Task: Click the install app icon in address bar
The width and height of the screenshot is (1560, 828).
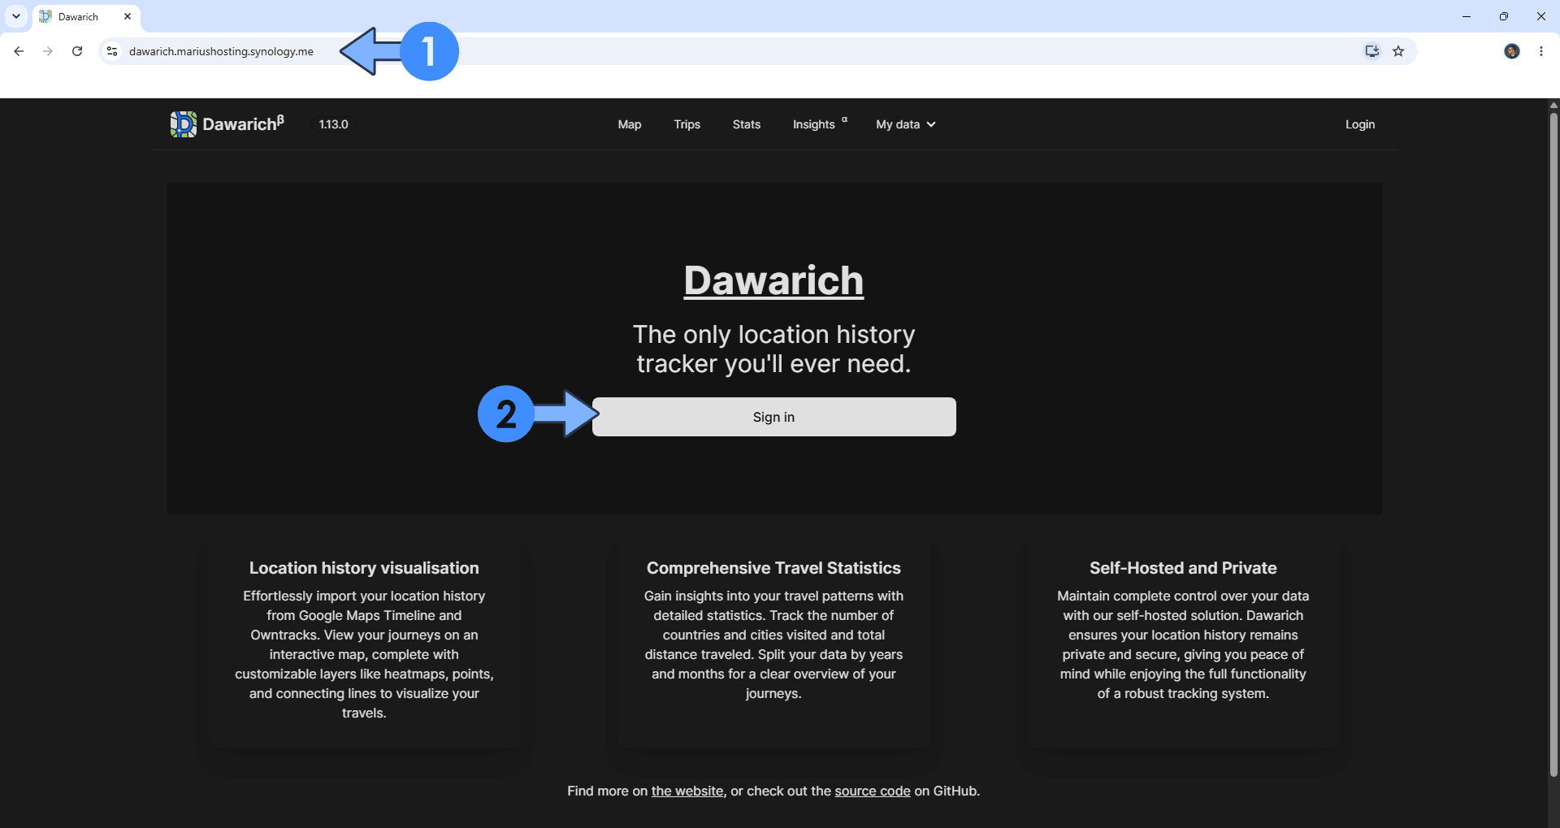Action: [1371, 51]
